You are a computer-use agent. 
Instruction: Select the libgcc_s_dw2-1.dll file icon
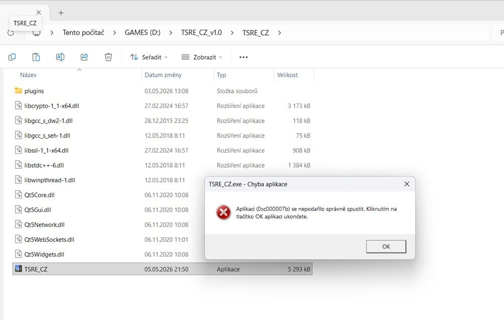(18, 120)
